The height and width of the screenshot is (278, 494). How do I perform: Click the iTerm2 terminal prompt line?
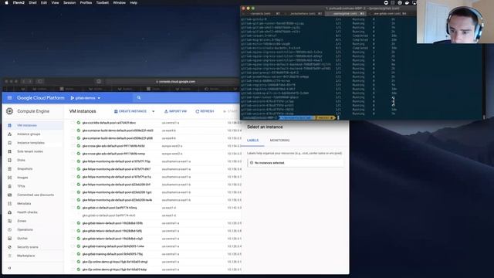tap(290, 117)
